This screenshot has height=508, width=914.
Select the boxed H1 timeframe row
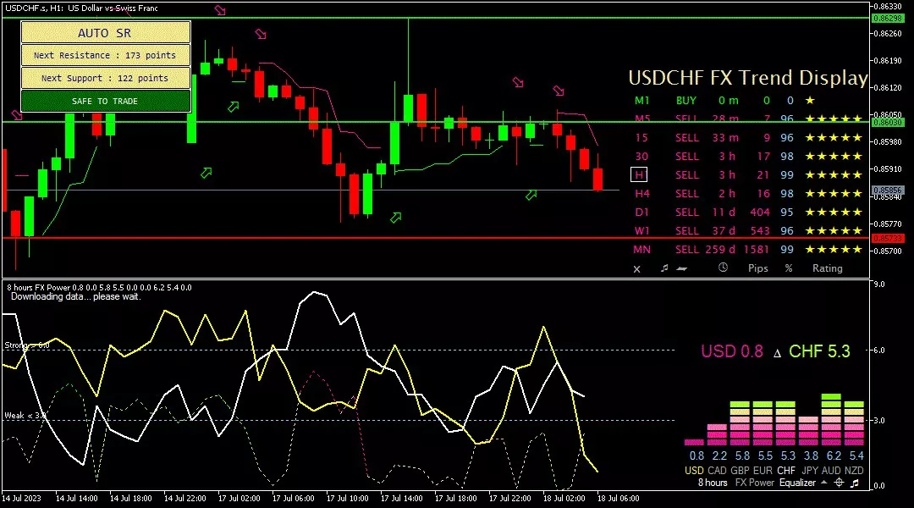640,174
